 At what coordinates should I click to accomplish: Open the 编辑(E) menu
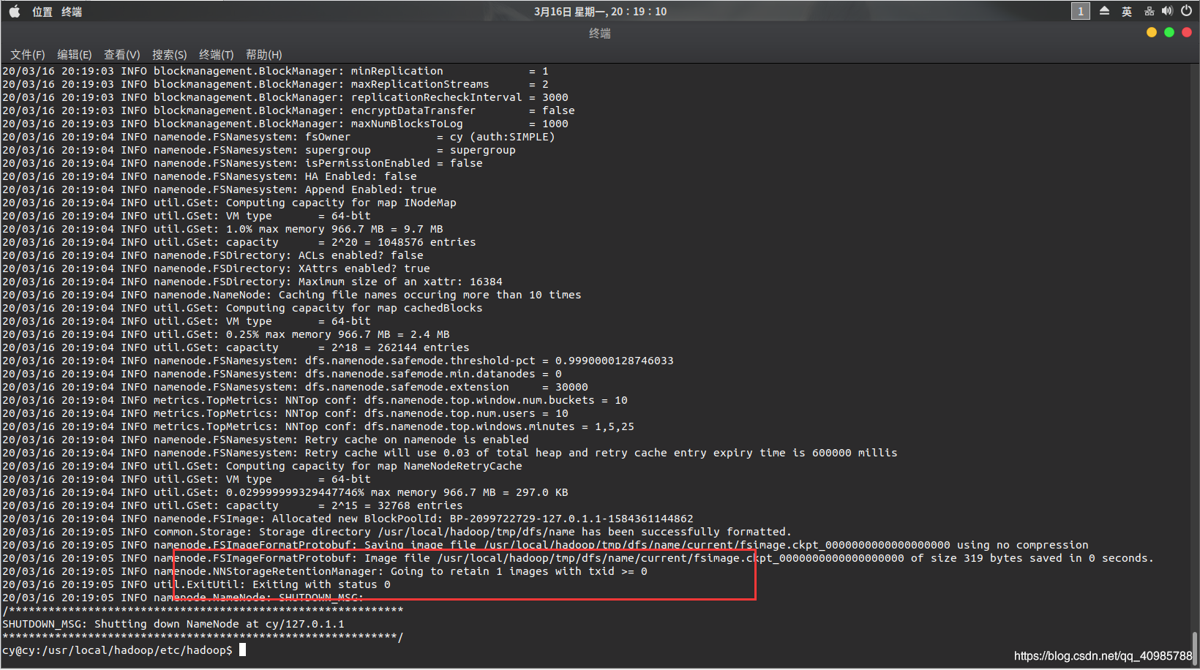click(75, 55)
